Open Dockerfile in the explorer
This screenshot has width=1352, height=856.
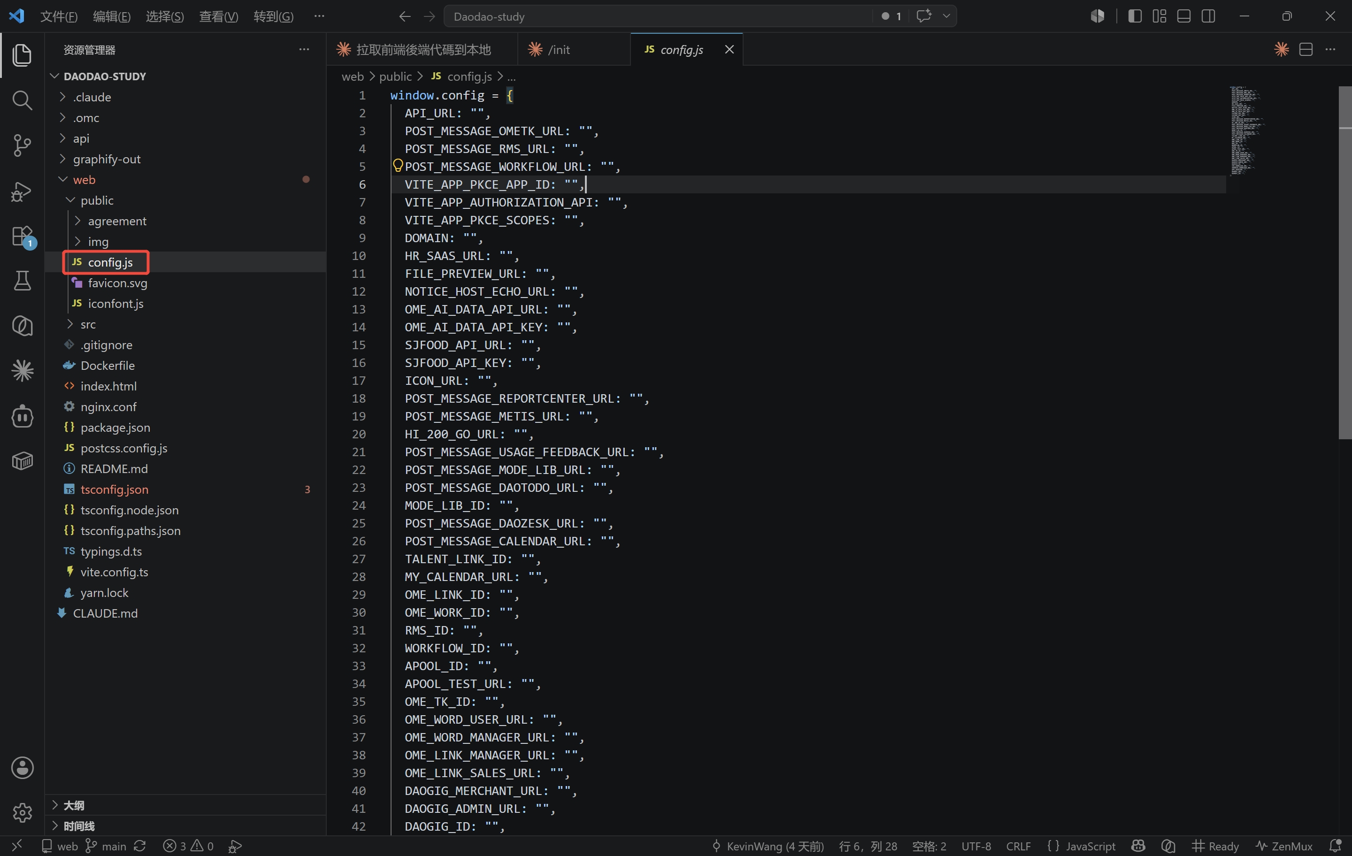[185, 366]
